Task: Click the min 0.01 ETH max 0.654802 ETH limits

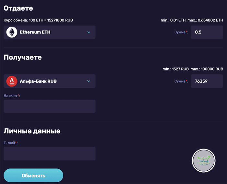Action: coord(192,20)
